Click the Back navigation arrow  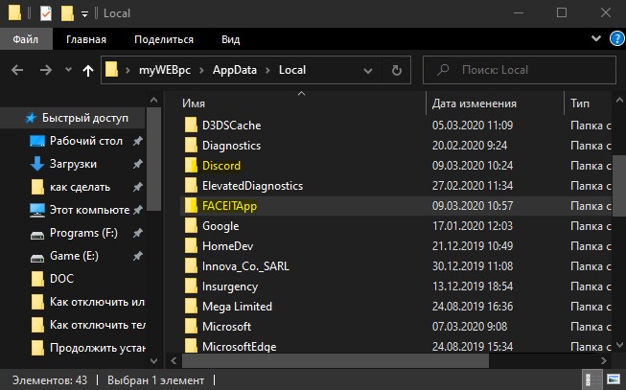(x=17, y=70)
